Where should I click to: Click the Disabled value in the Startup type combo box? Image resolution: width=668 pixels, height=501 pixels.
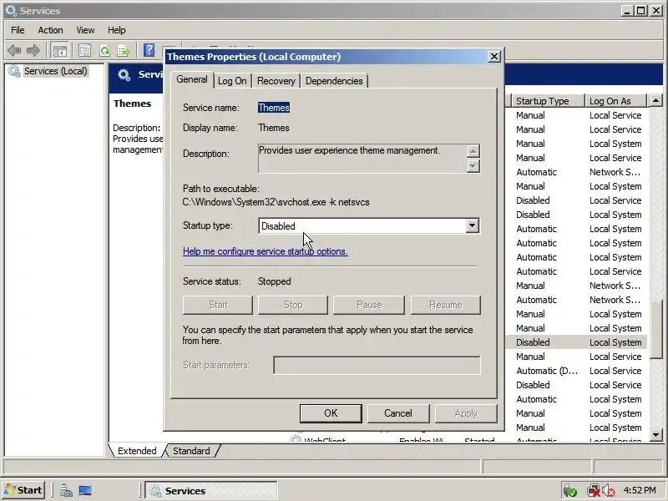coord(278,226)
